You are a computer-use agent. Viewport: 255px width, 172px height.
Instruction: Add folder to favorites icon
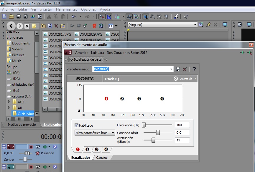coord(63,26)
